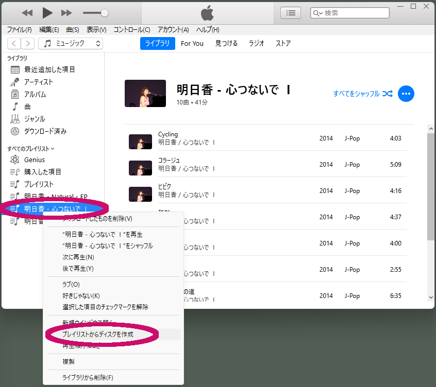Image resolution: width=436 pixels, height=387 pixels.
Task: Switch to the ストア tab
Action: coord(283,43)
